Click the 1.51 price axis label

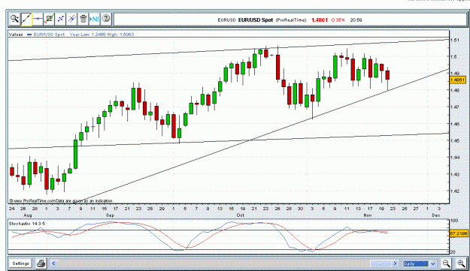pos(455,40)
